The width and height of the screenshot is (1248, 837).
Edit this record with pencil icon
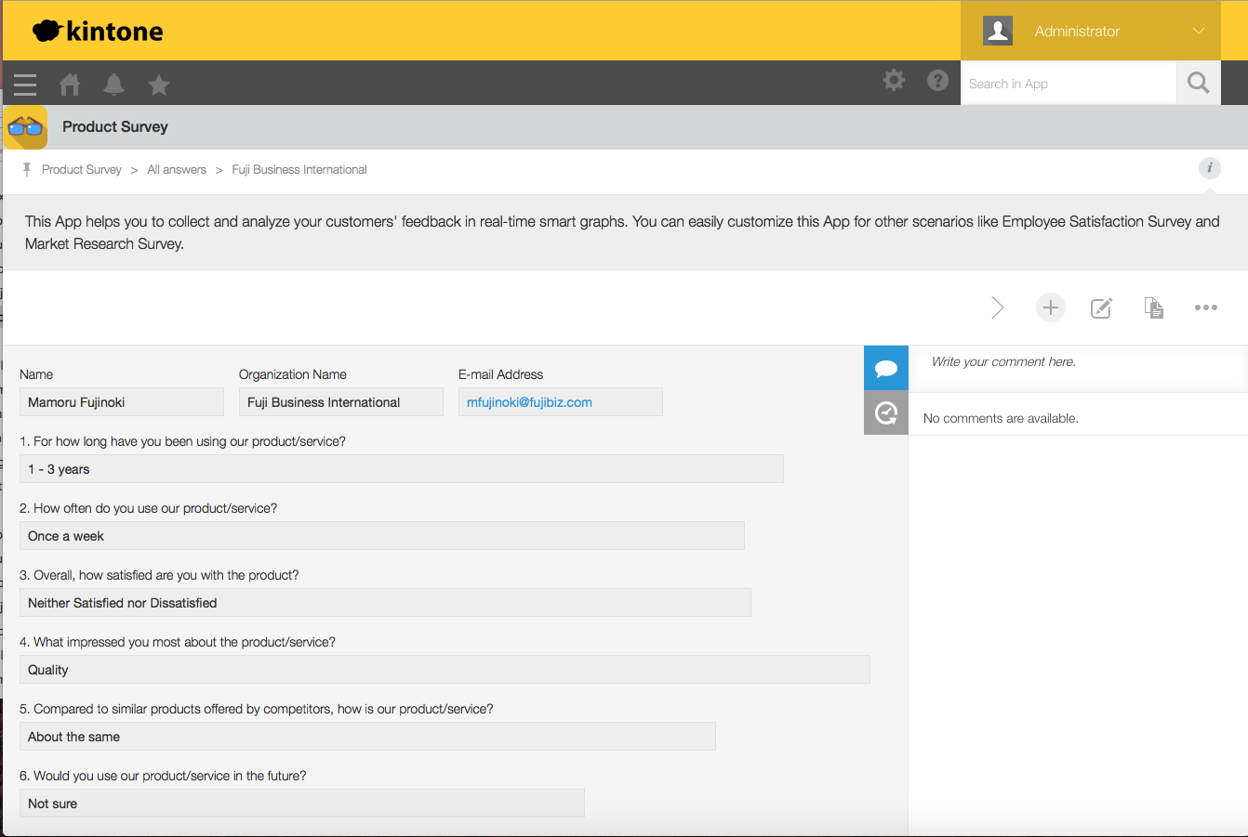click(1101, 307)
